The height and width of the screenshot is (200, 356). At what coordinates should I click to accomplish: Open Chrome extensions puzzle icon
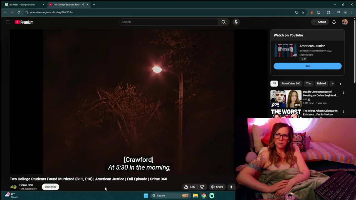pos(319,12)
